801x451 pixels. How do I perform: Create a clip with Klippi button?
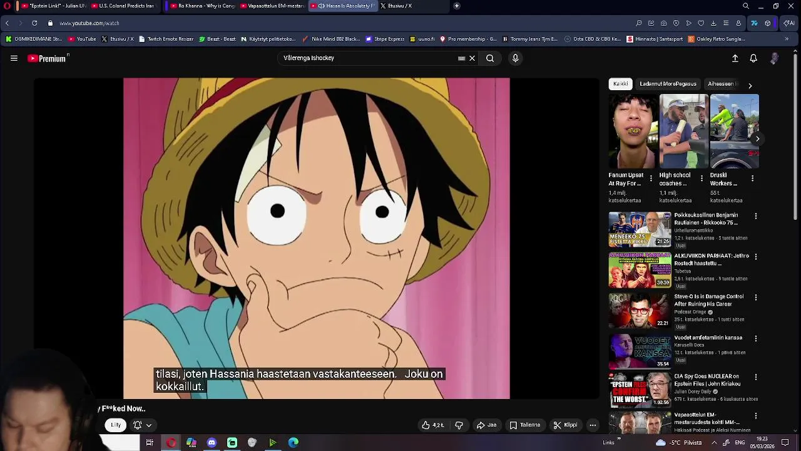(x=565, y=425)
